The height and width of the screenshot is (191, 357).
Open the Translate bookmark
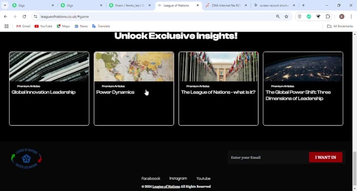101,26
